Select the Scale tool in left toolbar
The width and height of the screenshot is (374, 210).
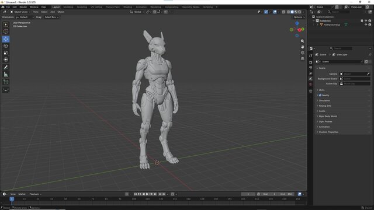(6, 53)
